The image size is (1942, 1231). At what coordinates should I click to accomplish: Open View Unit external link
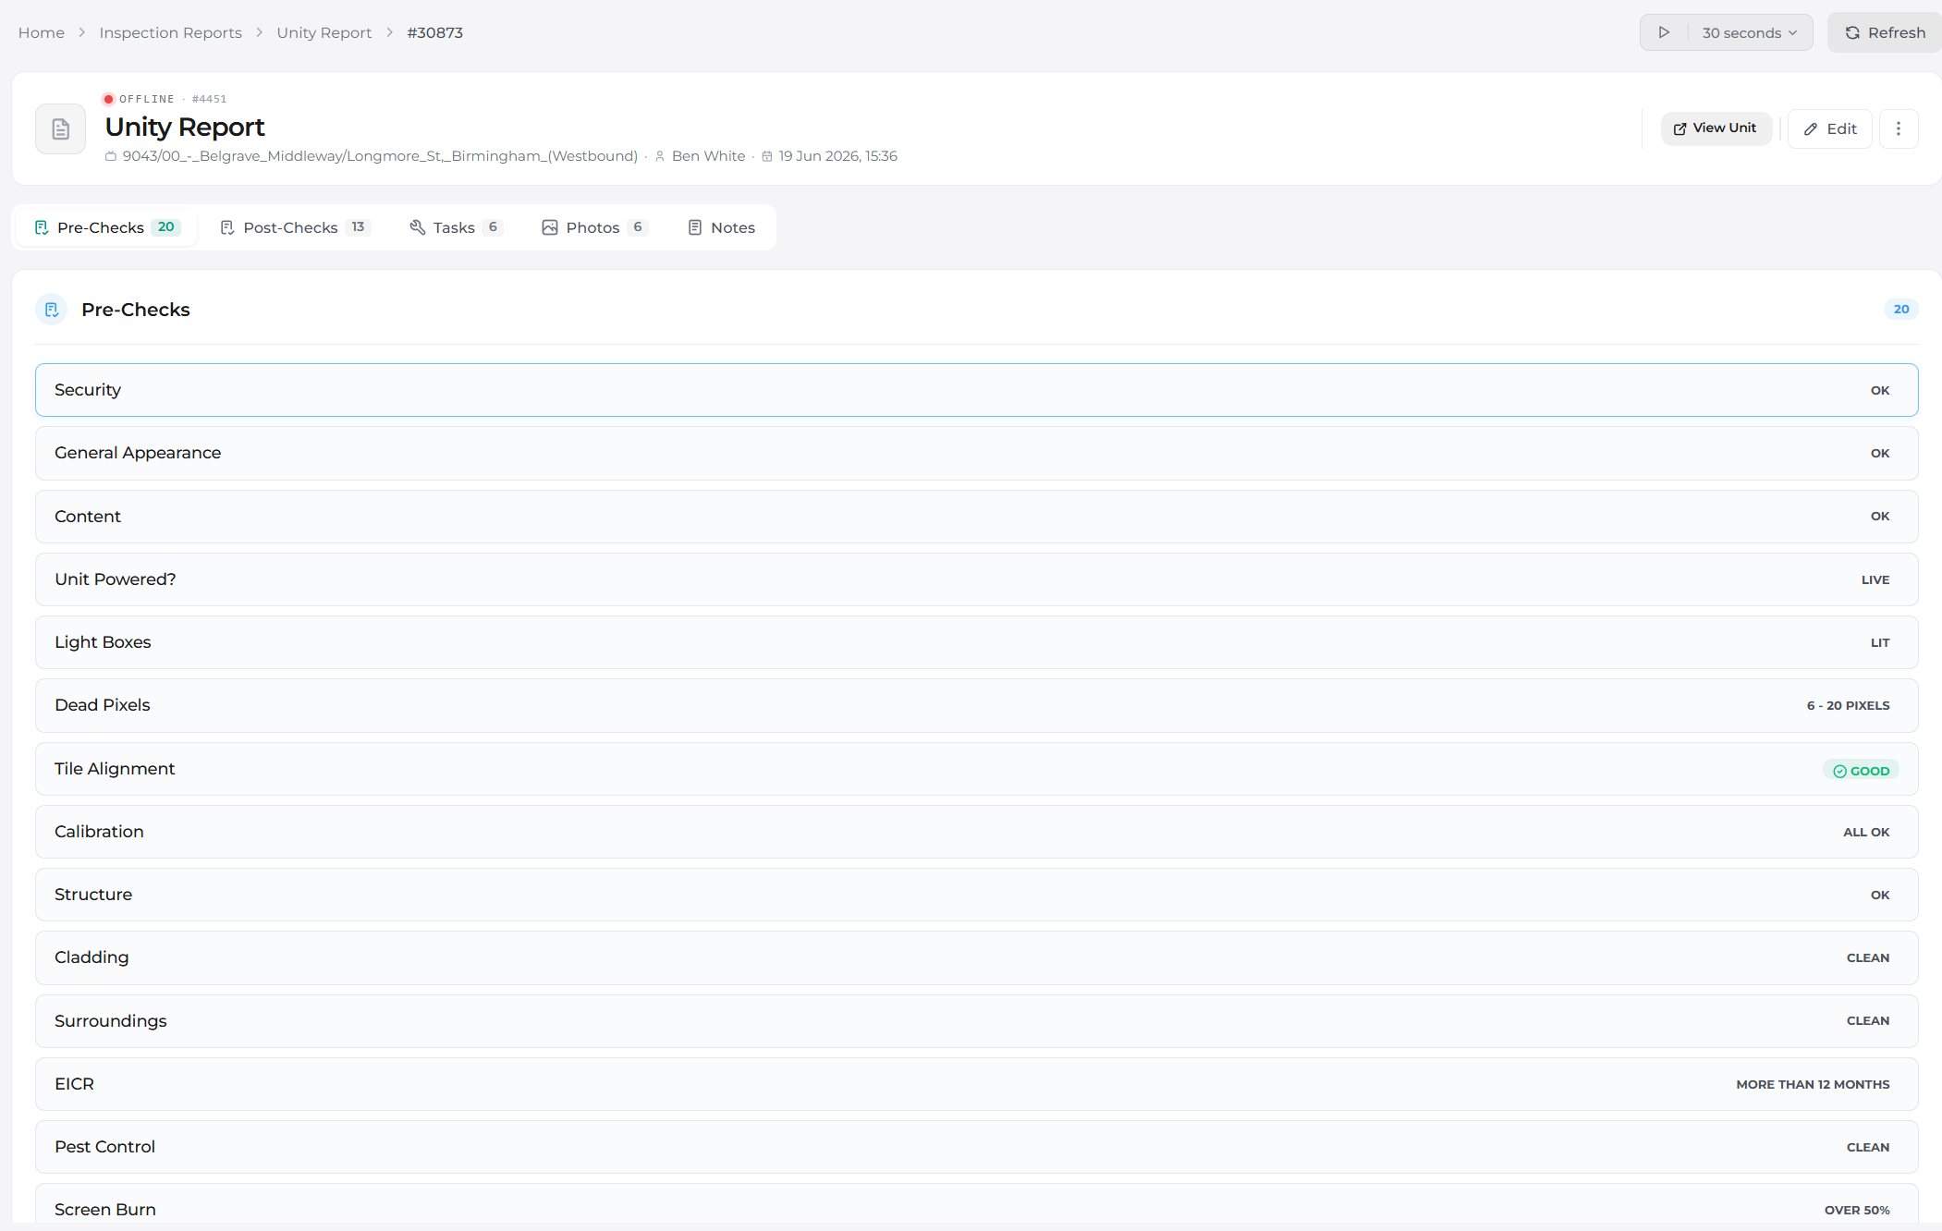(x=1716, y=128)
